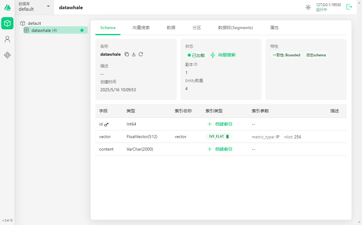Delete the IVF_FLAT index trash icon
This screenshot has height=225, width=362.
click(227, 137)
